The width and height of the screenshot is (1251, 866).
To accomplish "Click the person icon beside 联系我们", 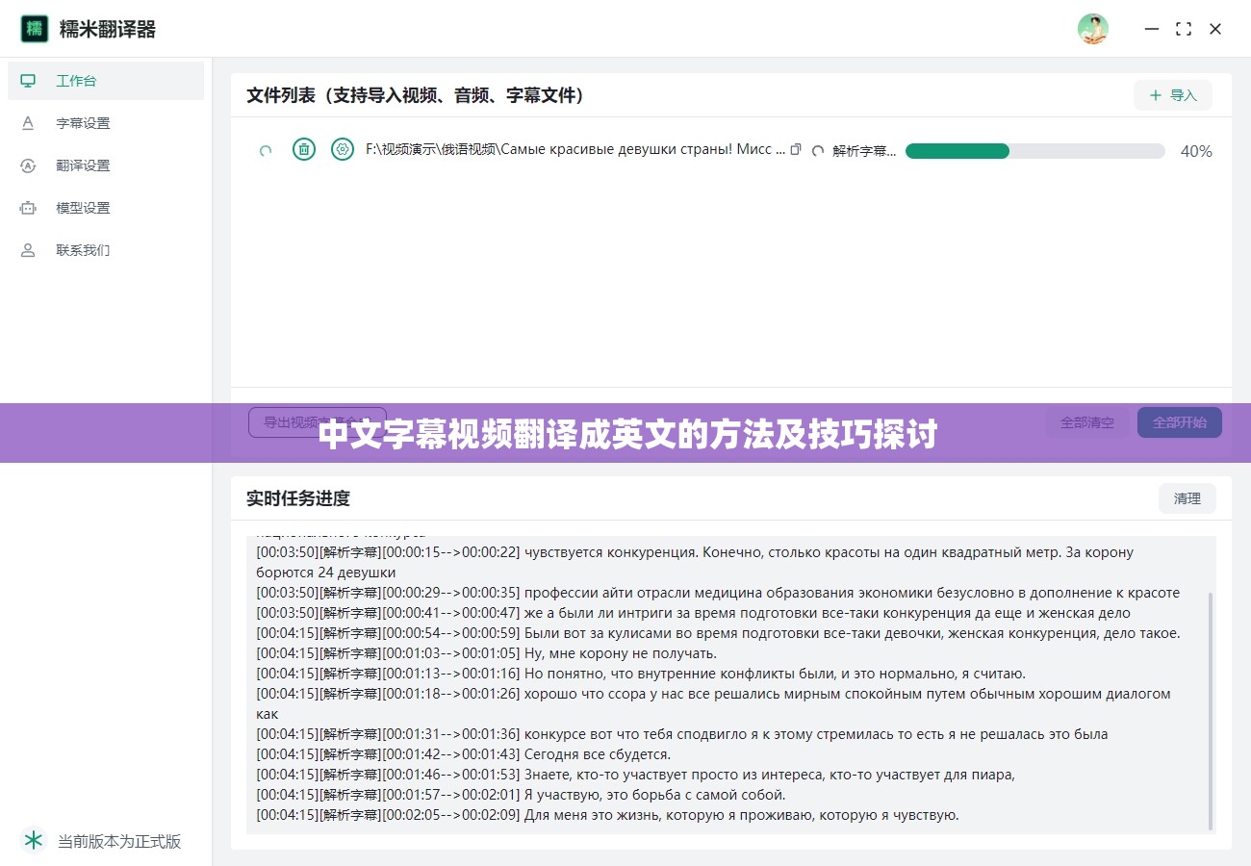I will (28, 250).
